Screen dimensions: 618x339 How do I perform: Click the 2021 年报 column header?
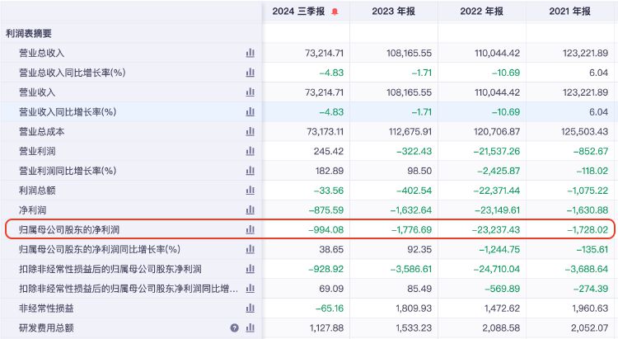coord(569,12)
